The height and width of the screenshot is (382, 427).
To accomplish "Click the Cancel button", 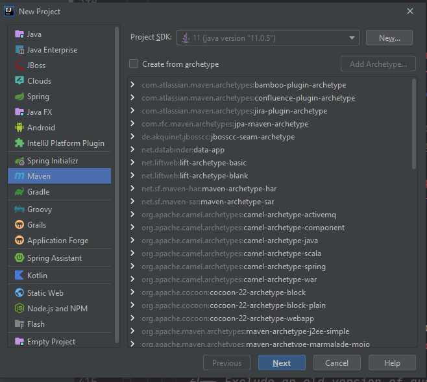I will tap(337, 363).
